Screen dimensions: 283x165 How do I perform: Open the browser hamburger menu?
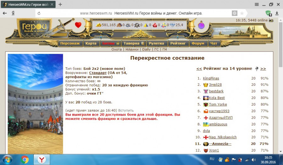click(x=257, y=4)
